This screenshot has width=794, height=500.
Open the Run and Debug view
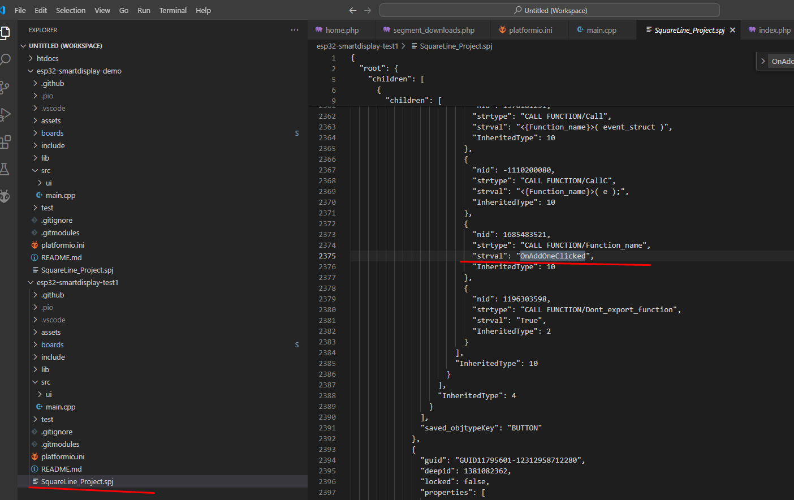[5, 114]
